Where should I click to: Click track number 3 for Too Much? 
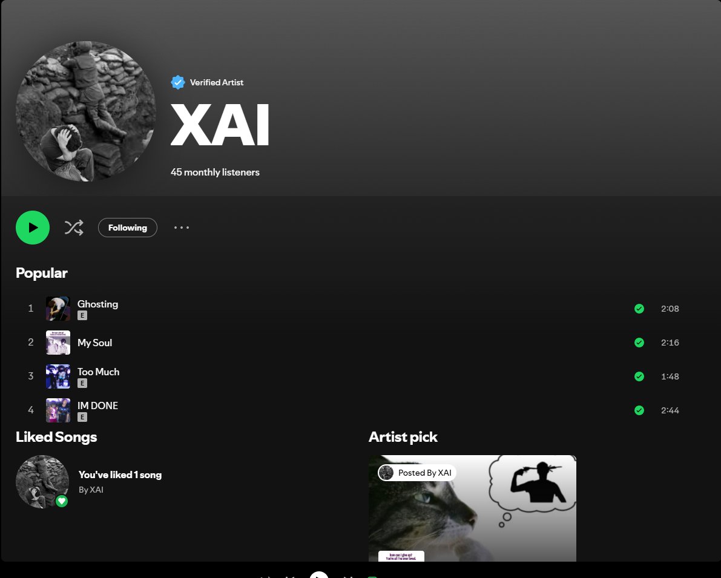pyautogui.click(x=31, y=376)
